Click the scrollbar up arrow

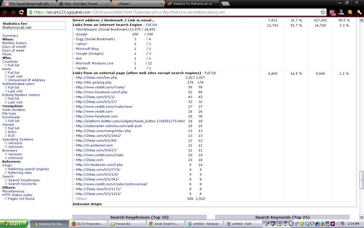361,20
